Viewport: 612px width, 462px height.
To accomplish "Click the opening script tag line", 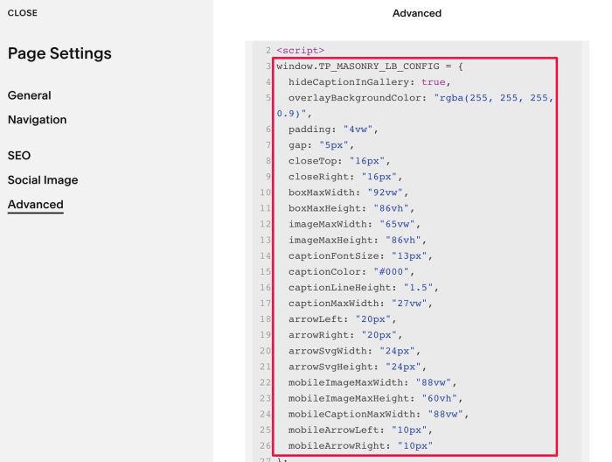I will (300, 51).
